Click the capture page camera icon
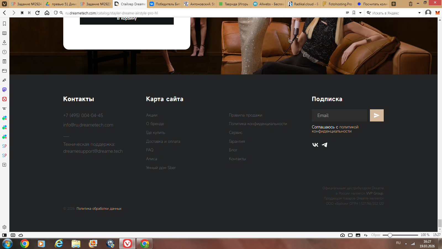This screenshot has height=249, width=442. coord(343,235)
